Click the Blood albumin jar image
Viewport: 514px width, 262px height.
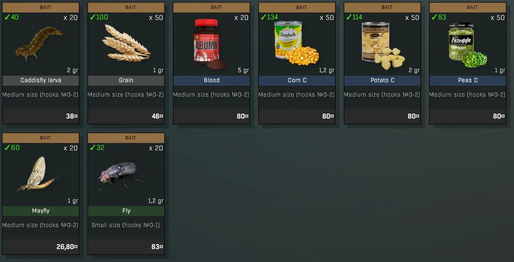[x=210, y=43]
